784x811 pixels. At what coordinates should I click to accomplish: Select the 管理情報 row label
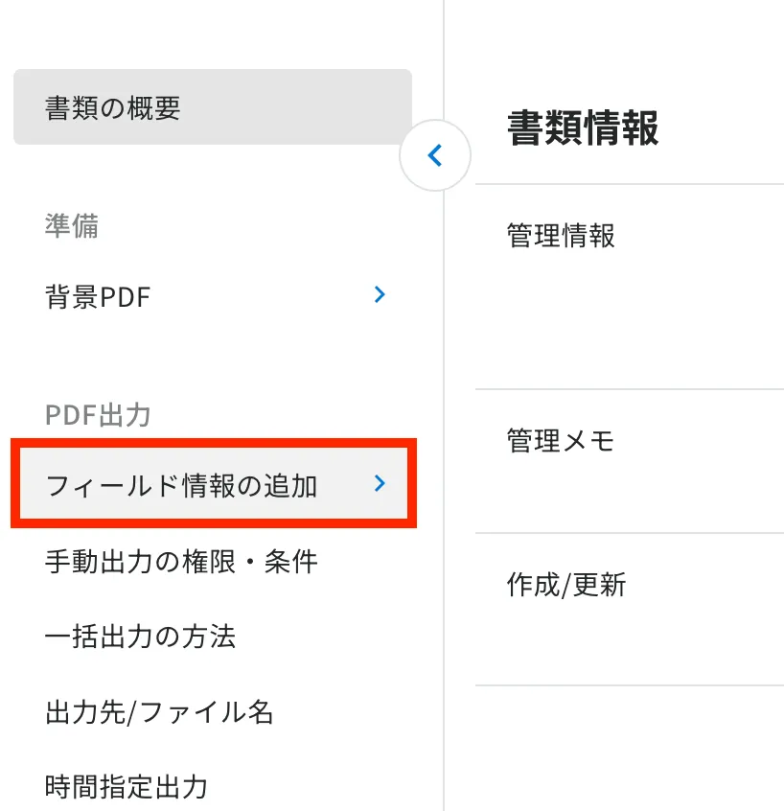click(x=561, y=235)
